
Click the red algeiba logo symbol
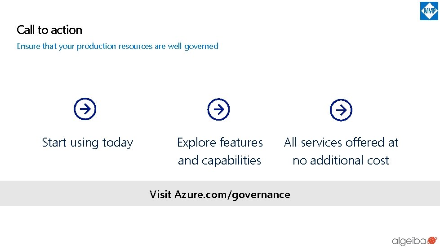[432, 240]
